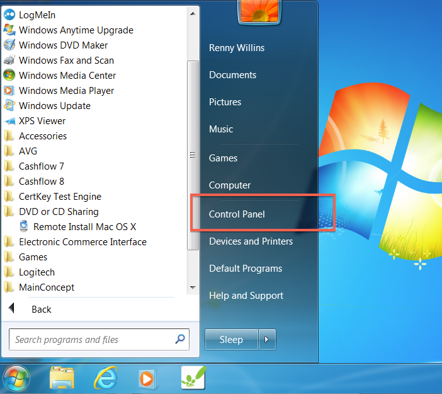This screenshot has width=442, height=394.
Task: Open Windows Explorer from the taskbar
Action: click(62, 378)
